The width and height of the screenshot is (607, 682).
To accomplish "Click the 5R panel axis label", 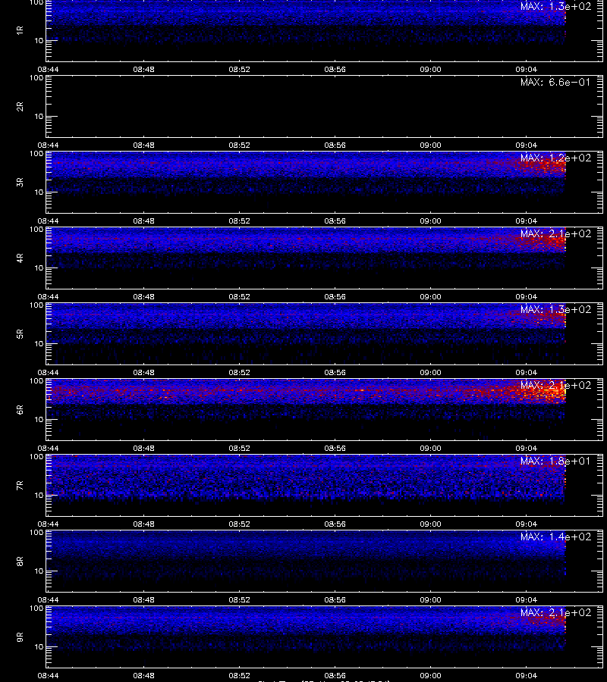I will (20, 333).
